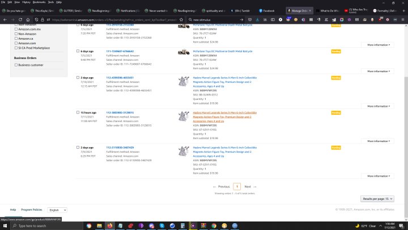Check the Business customer filter
The image size is (408, 230).
[x=16, y=65]
